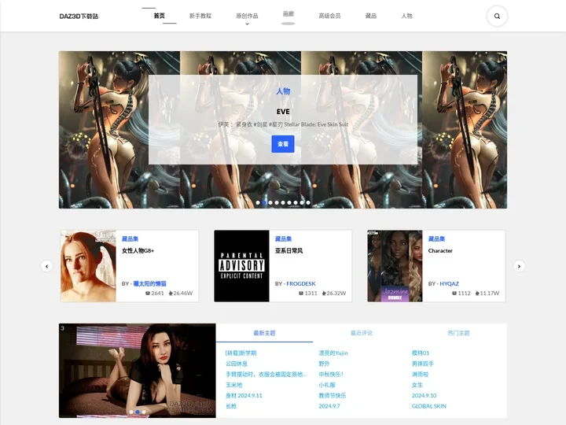Open the 手臂摆动时,衣服会被固定原地 topic
The width and height of the screenshot is (566, 425).
(266, 375)
